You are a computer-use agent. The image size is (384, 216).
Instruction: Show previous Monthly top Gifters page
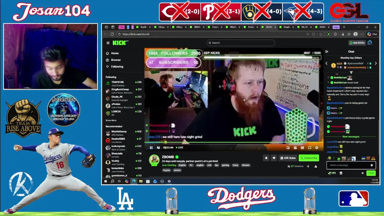tap(327, 64)
